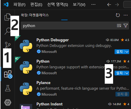Open the extension filter funnel
This screenshot has height=109, width=131.
click(x=126, y=26)
